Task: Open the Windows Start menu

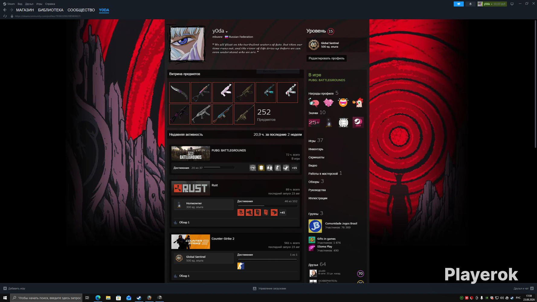Action: click(5, 298)
